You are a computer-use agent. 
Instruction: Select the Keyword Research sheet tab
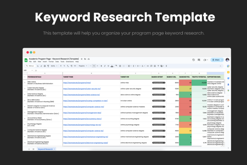[46, 149]
